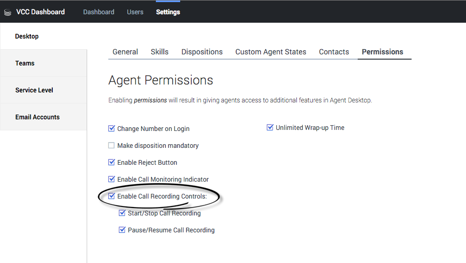Uncheck Start/Stop Call Recording
Viewport: 466px width, 263px height.
pyautogui.click(x=122, y=213)
